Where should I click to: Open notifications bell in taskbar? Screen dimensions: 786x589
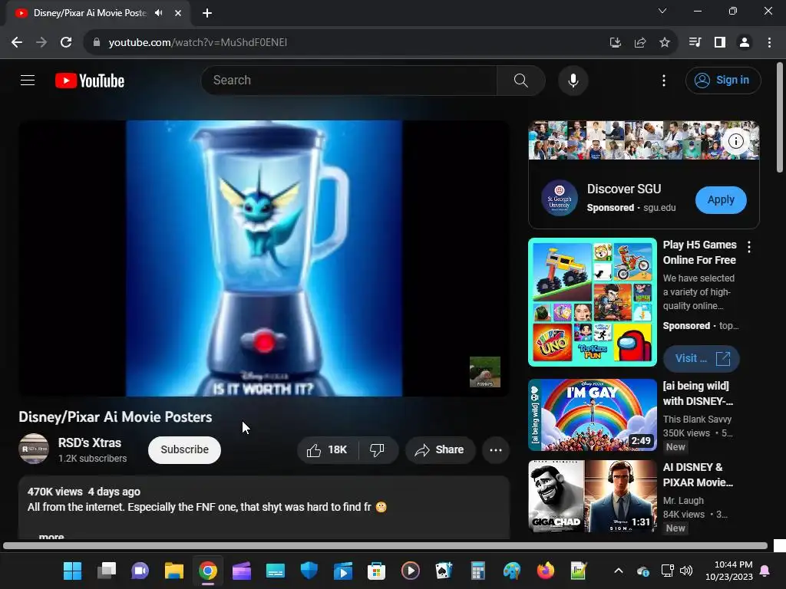pyautogui.click(x=765, y=571)
